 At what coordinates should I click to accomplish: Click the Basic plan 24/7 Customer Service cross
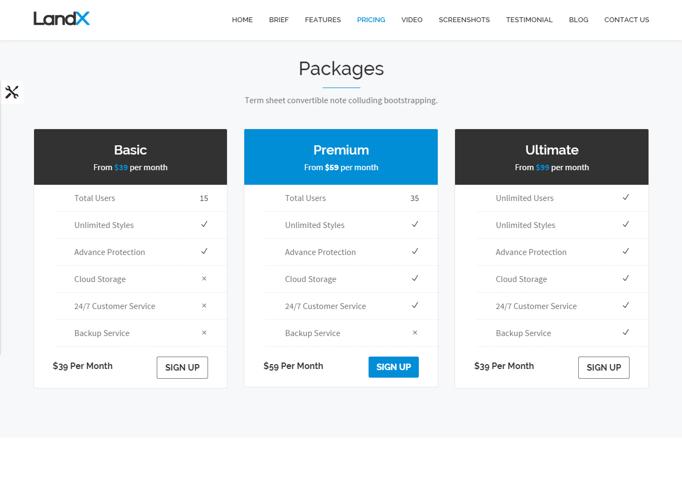click(x=204, y=306)
